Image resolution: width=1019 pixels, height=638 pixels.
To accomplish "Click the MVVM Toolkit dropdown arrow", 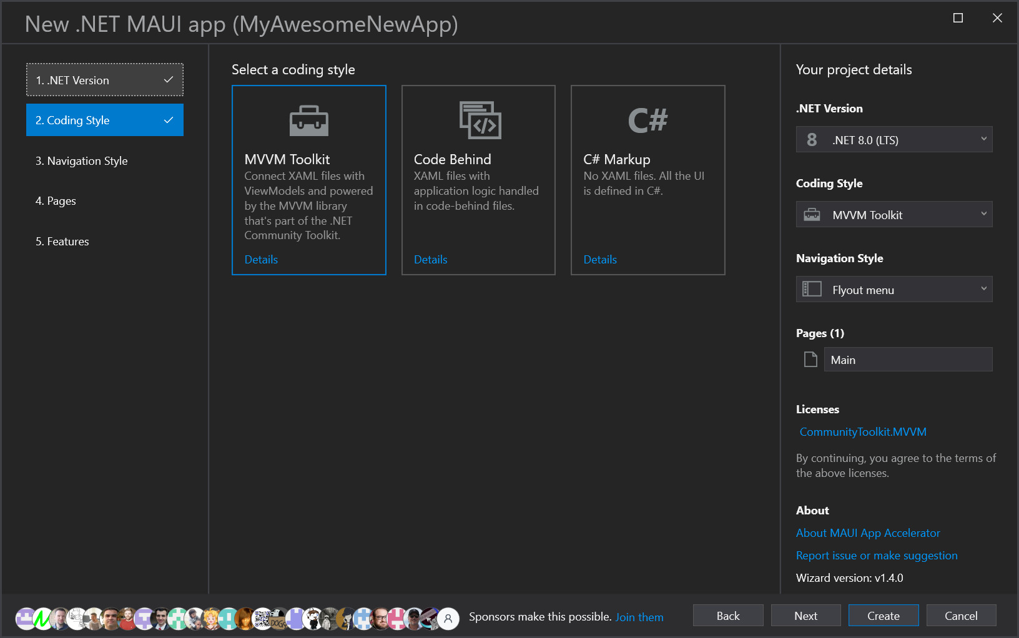I will tap(983, 213).
